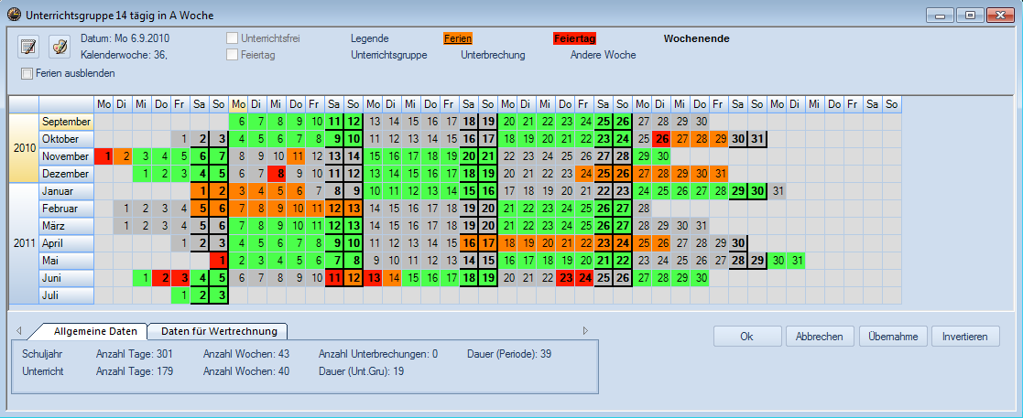The width and height of the screenshot is (1023, 418).
Task: Select the September month row header
Action: [66, 122]
